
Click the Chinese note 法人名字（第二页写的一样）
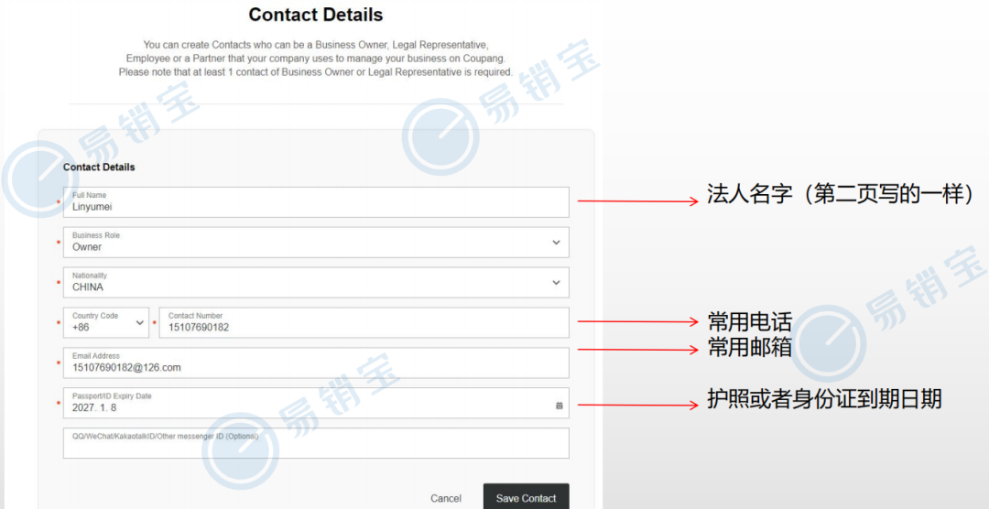click(840, 195)
